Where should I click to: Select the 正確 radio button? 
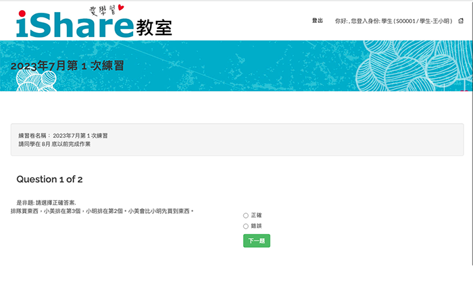click(246, 216)
